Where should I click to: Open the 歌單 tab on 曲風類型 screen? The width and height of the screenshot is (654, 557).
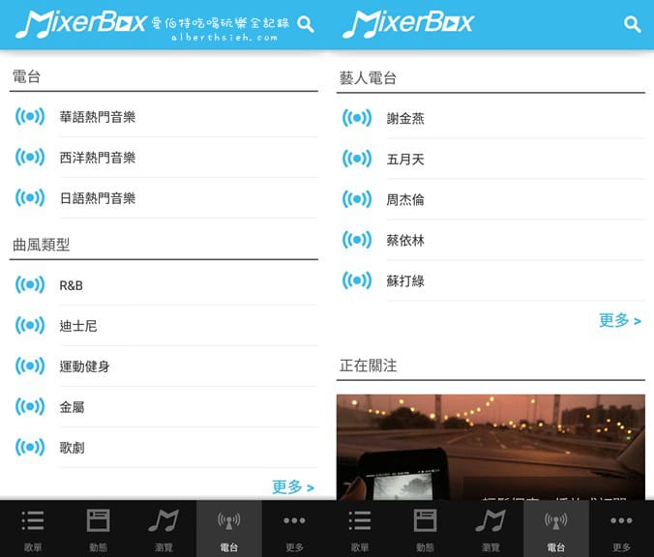pyautogui.click(x=33, y=529)
